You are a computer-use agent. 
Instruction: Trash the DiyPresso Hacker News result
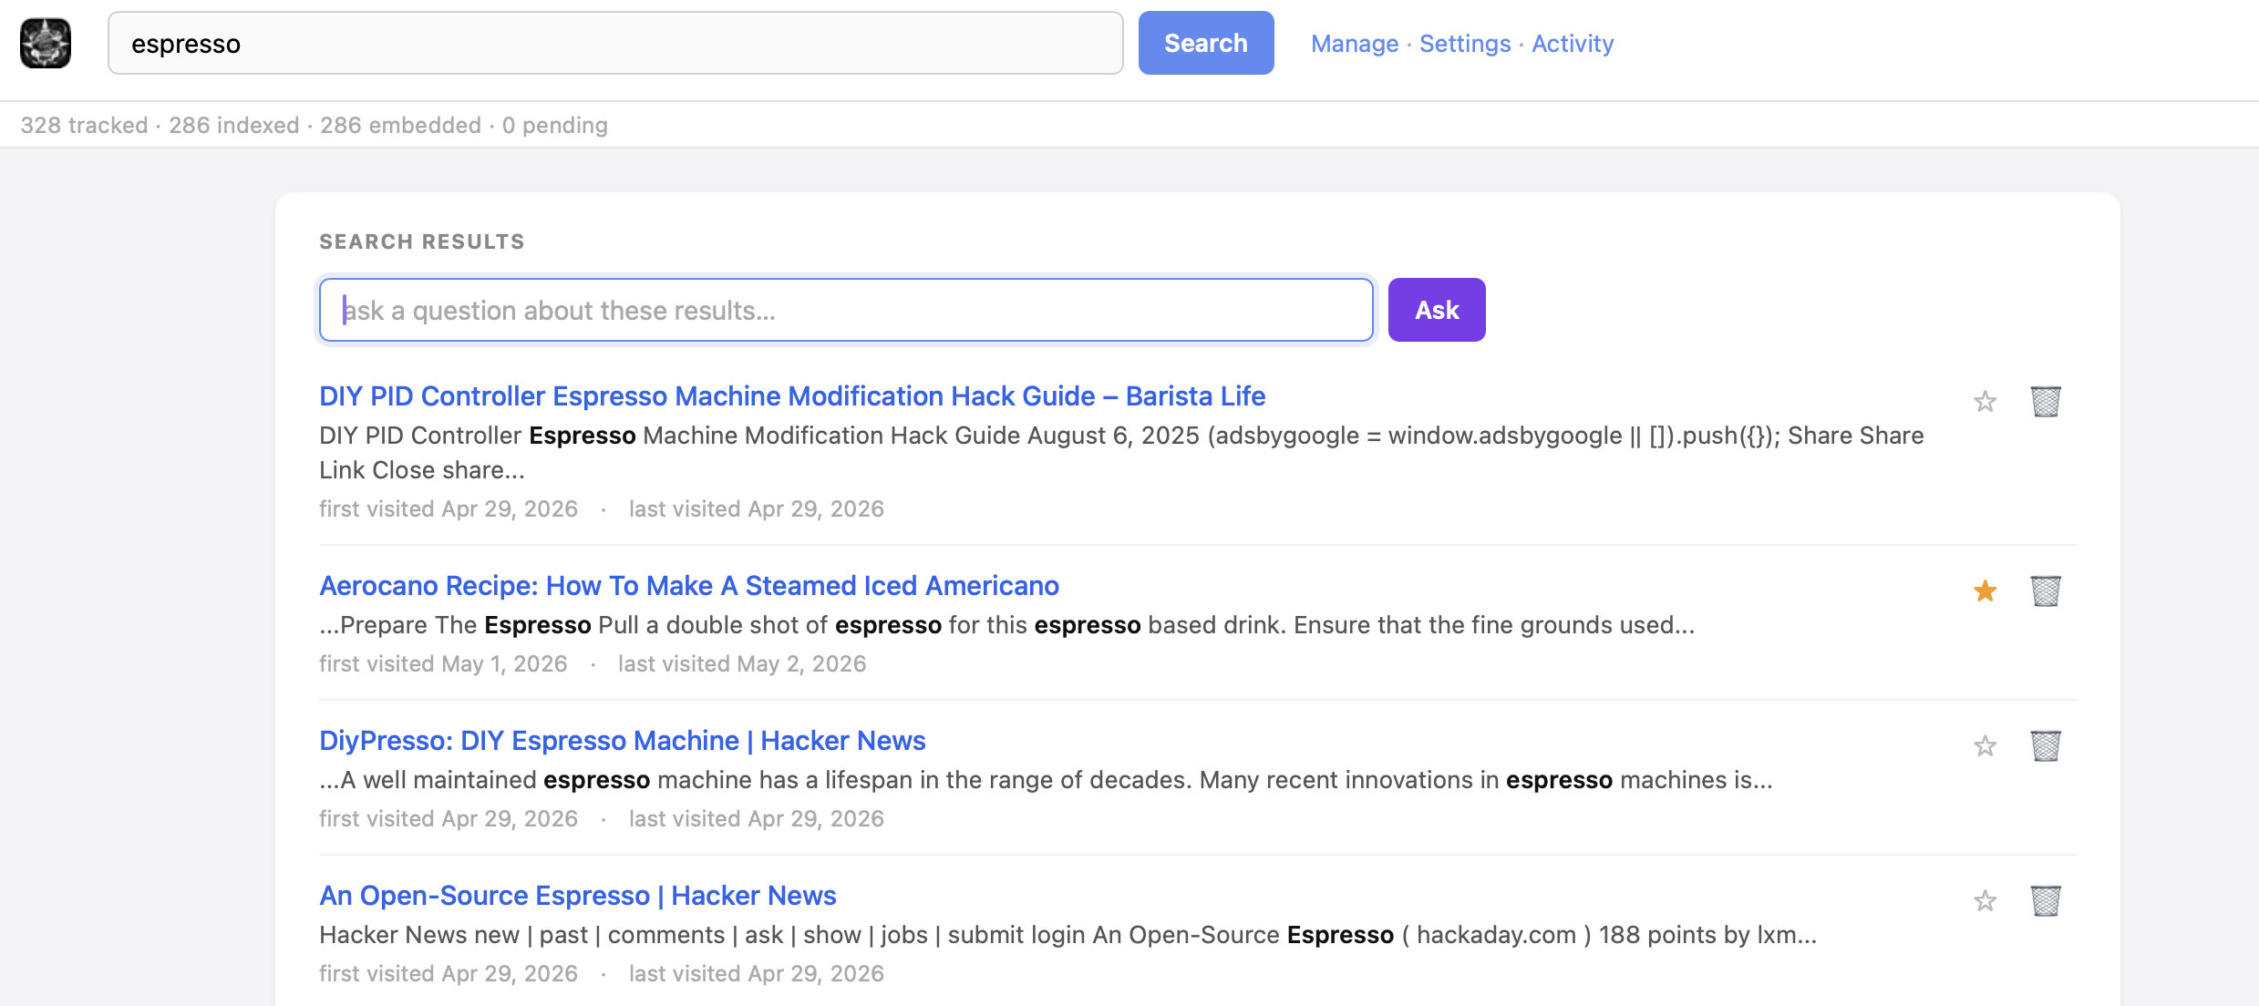pos(2046,745)
